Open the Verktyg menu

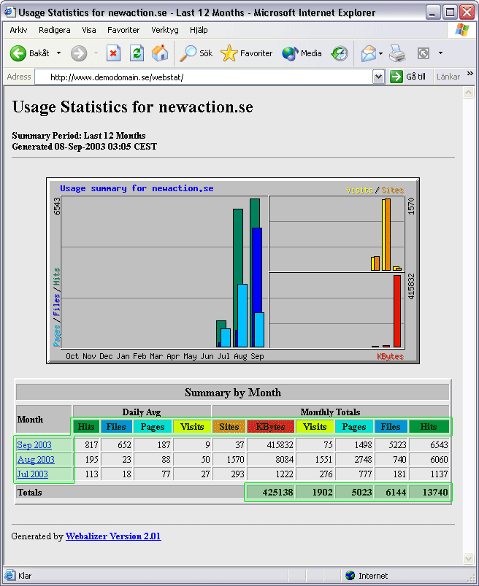tap(164, 30)
